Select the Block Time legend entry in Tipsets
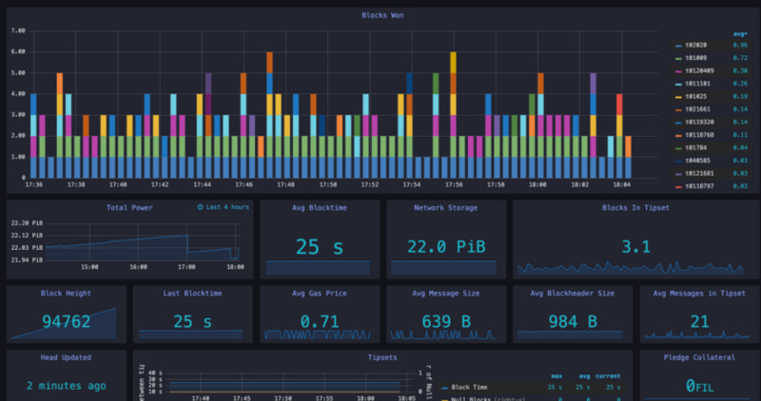The width and height of the screenshot is (761, 401). [469, 388]
